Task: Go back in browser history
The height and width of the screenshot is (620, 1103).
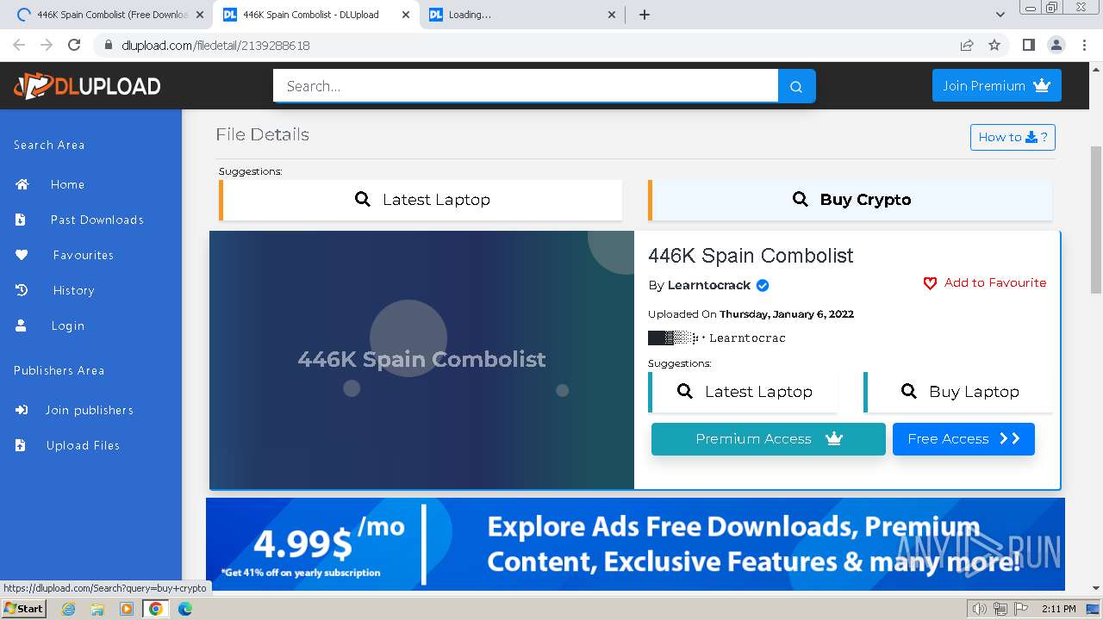Action: [x=19, y=45]
